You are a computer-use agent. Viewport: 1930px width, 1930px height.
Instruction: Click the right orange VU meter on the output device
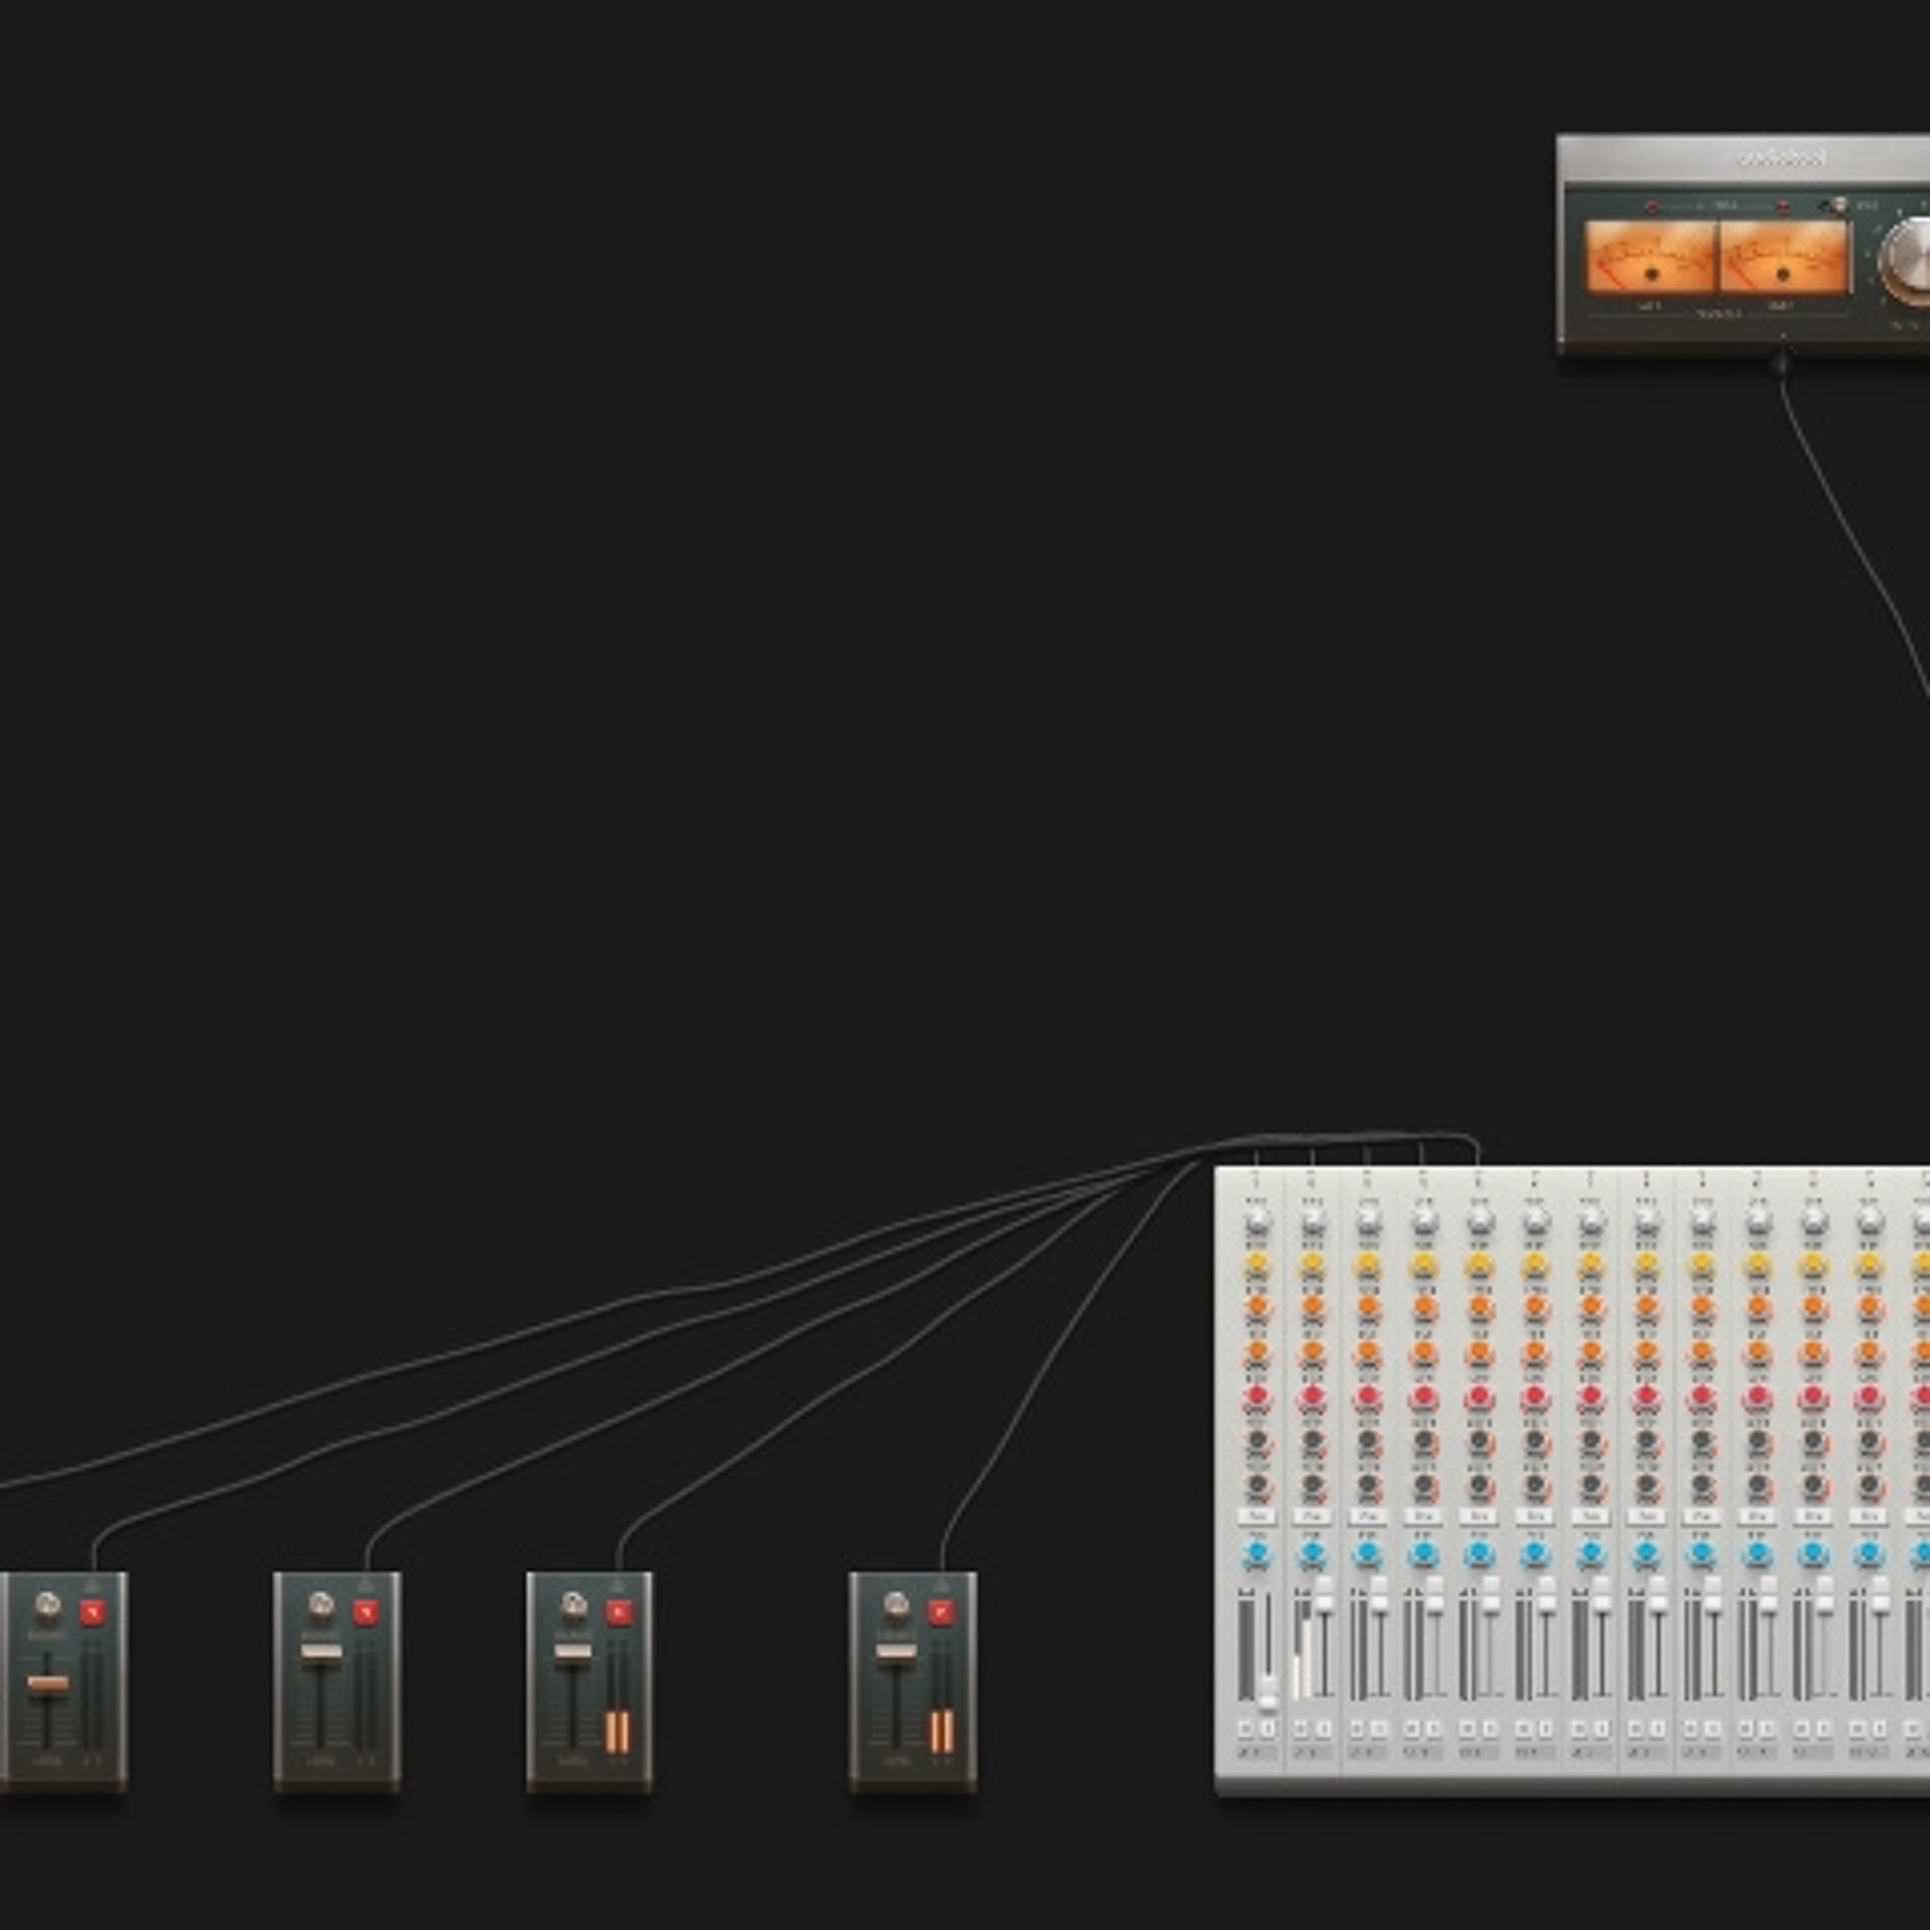[x=1783, y=258]
